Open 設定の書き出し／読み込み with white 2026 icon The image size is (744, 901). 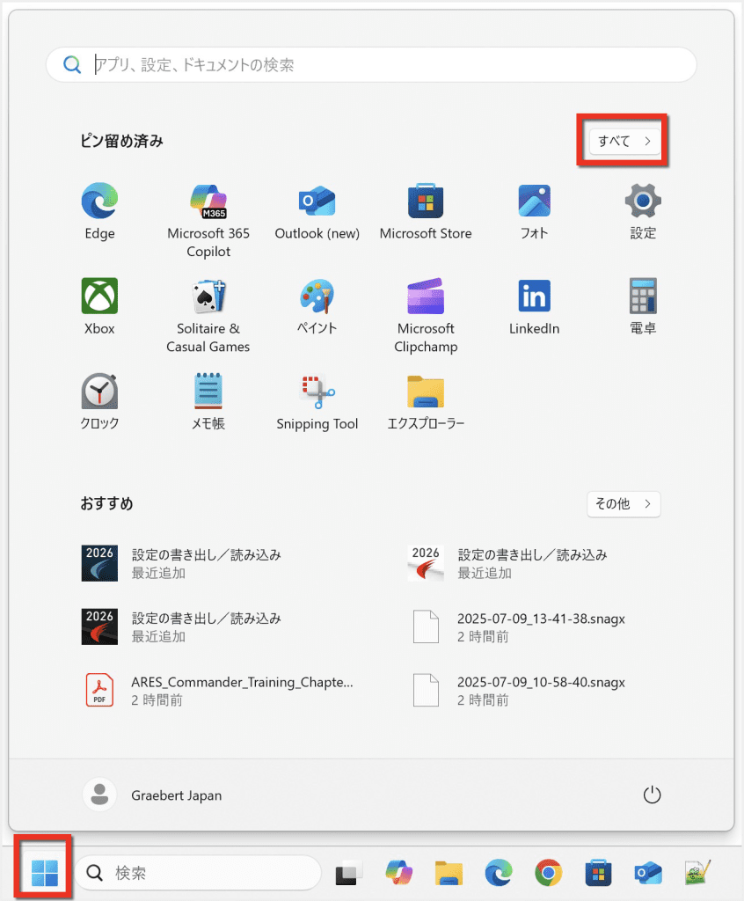click(x=508, y=563)
